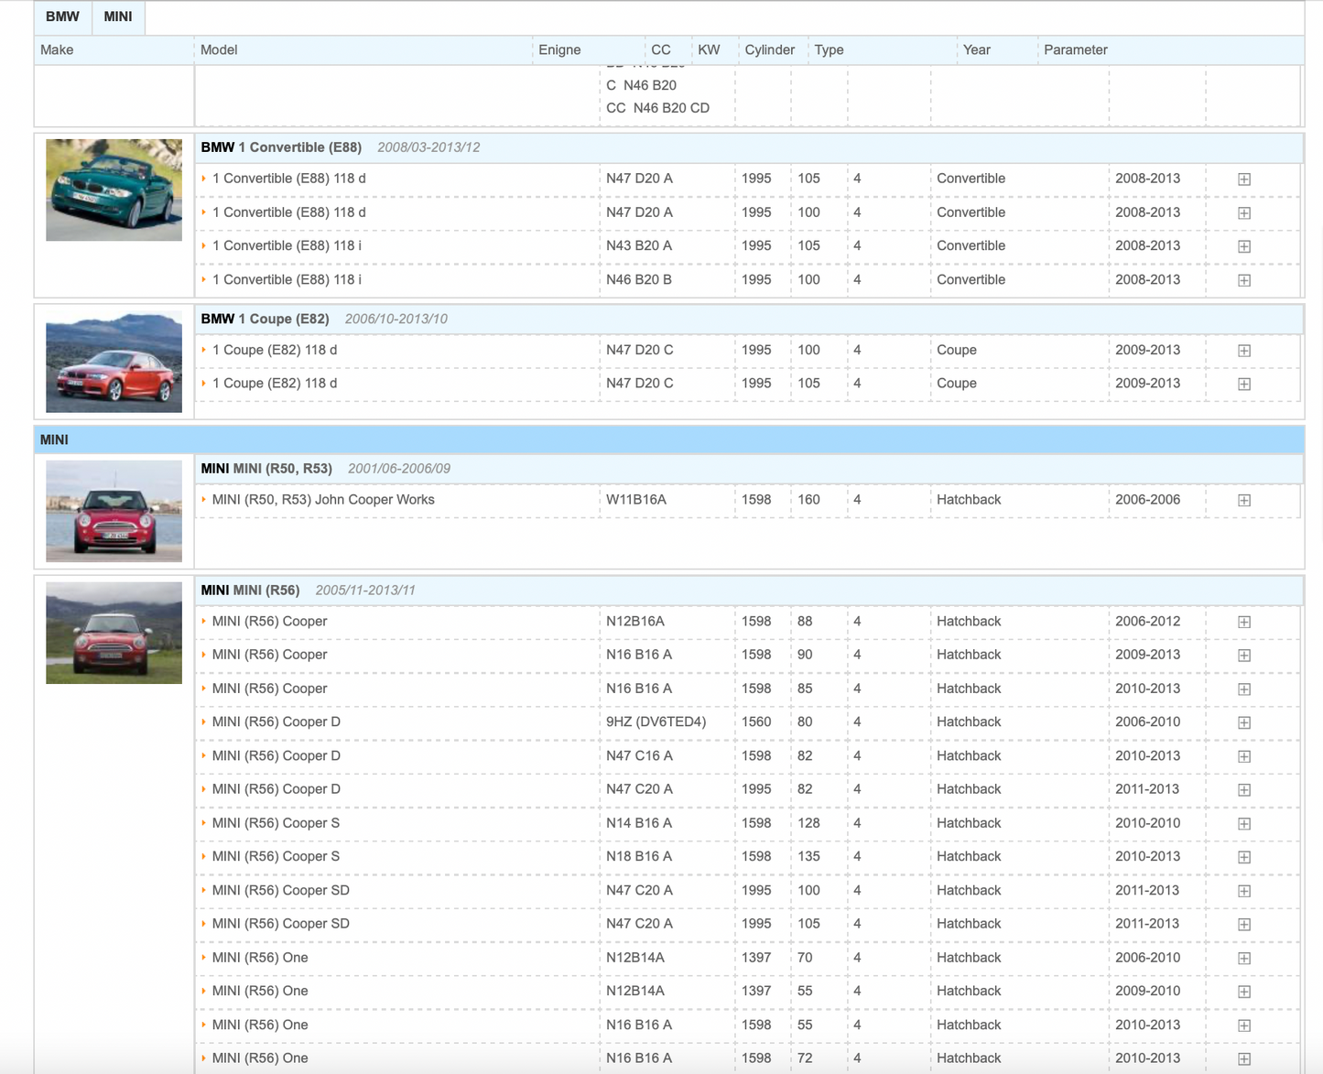This screenshot has width=1323, height=1074.
Task: Click the Year column header
Action: click(977, 50)
